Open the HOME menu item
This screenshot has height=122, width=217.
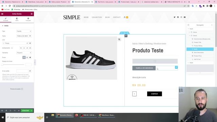point(86,17)
